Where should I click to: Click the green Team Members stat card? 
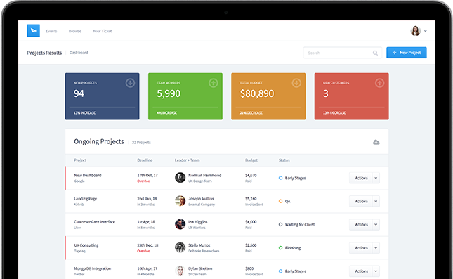[x=185, y=96]
